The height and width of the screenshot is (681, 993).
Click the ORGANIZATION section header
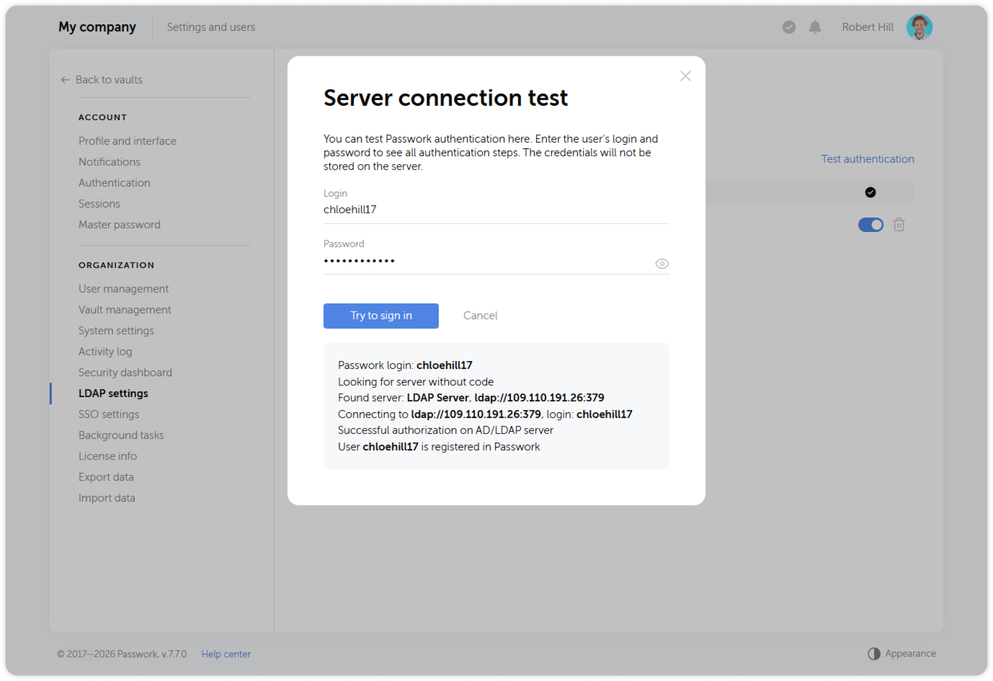click(116, 265)
